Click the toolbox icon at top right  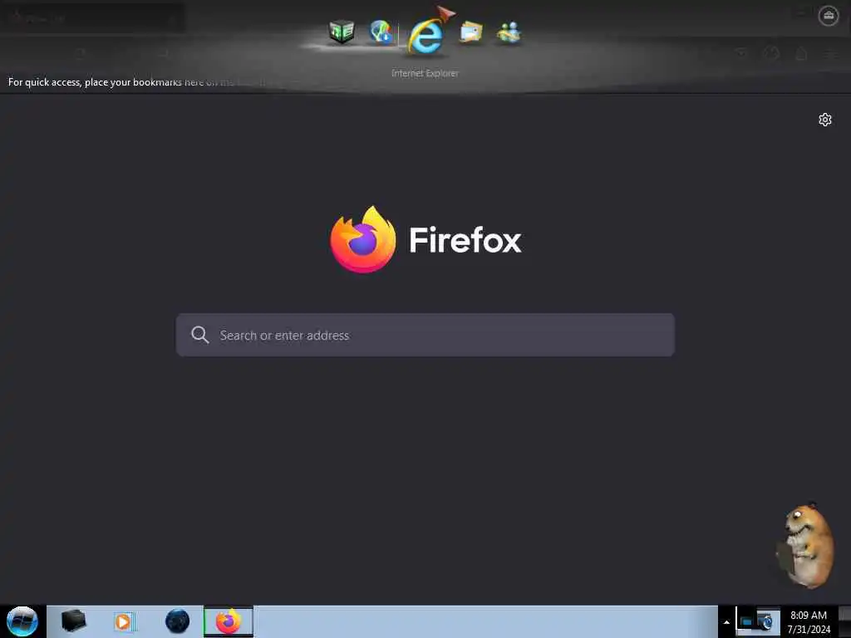[829, 15]
